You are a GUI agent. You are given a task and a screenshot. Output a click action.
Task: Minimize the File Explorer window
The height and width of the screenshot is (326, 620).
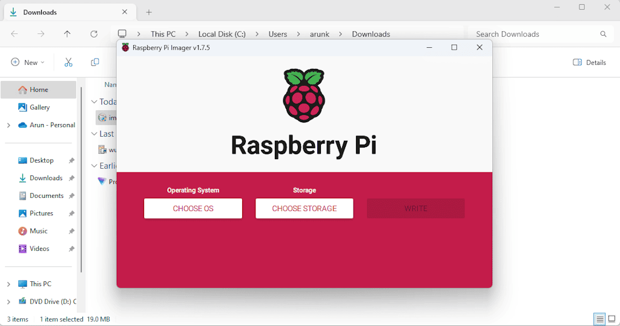(557, 7)
